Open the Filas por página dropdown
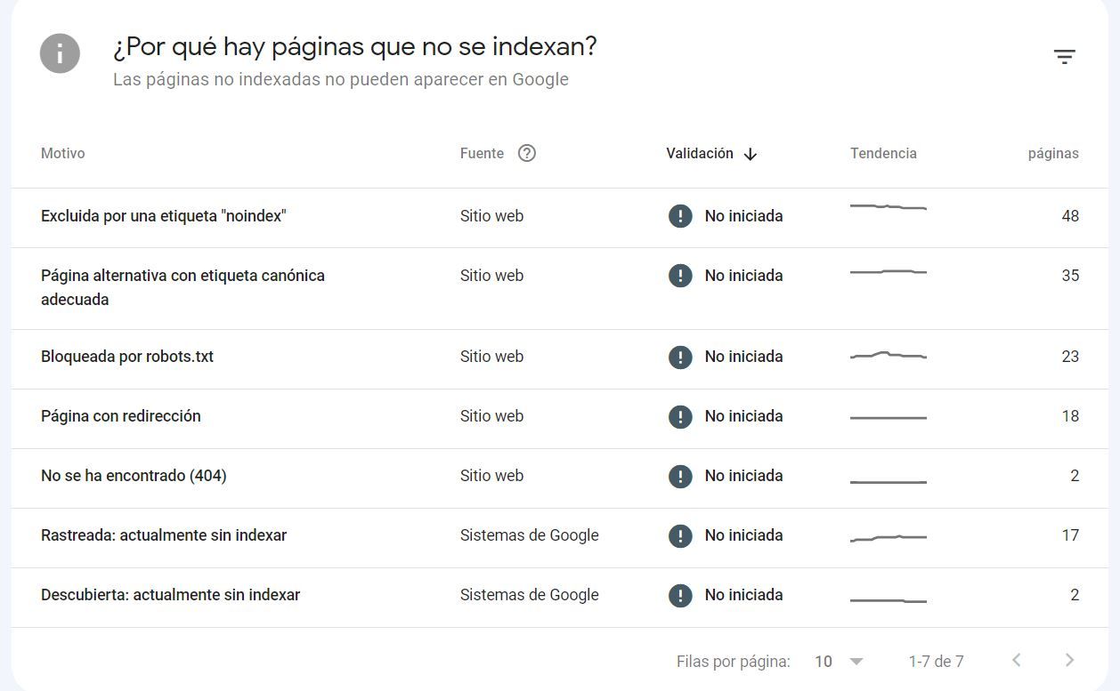The height and width of the screenshot is (691, 1120). pyautogui.click(x=839, y=662)
